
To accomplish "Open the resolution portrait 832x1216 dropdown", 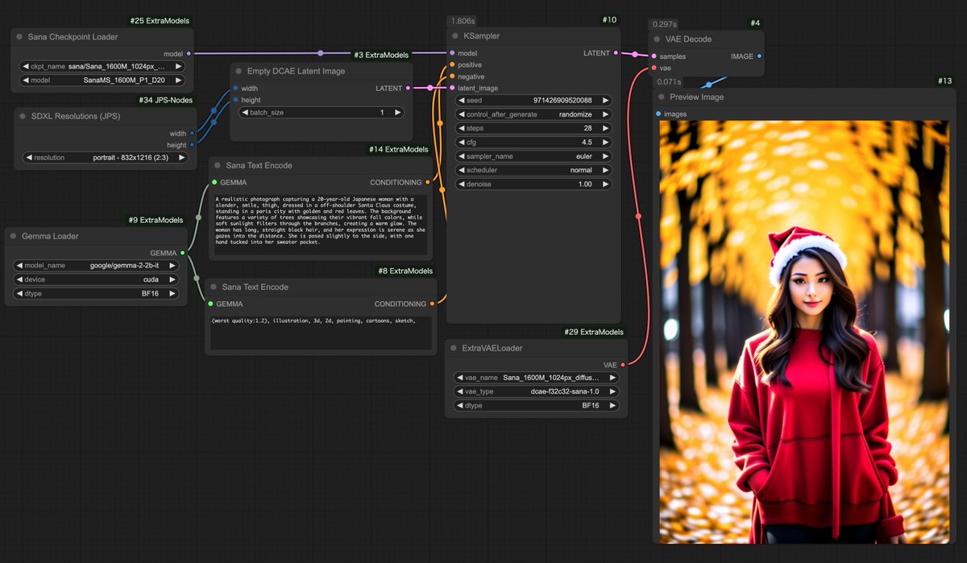I will 106,158.
